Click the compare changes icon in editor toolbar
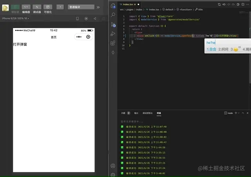 tap(219, 4)
